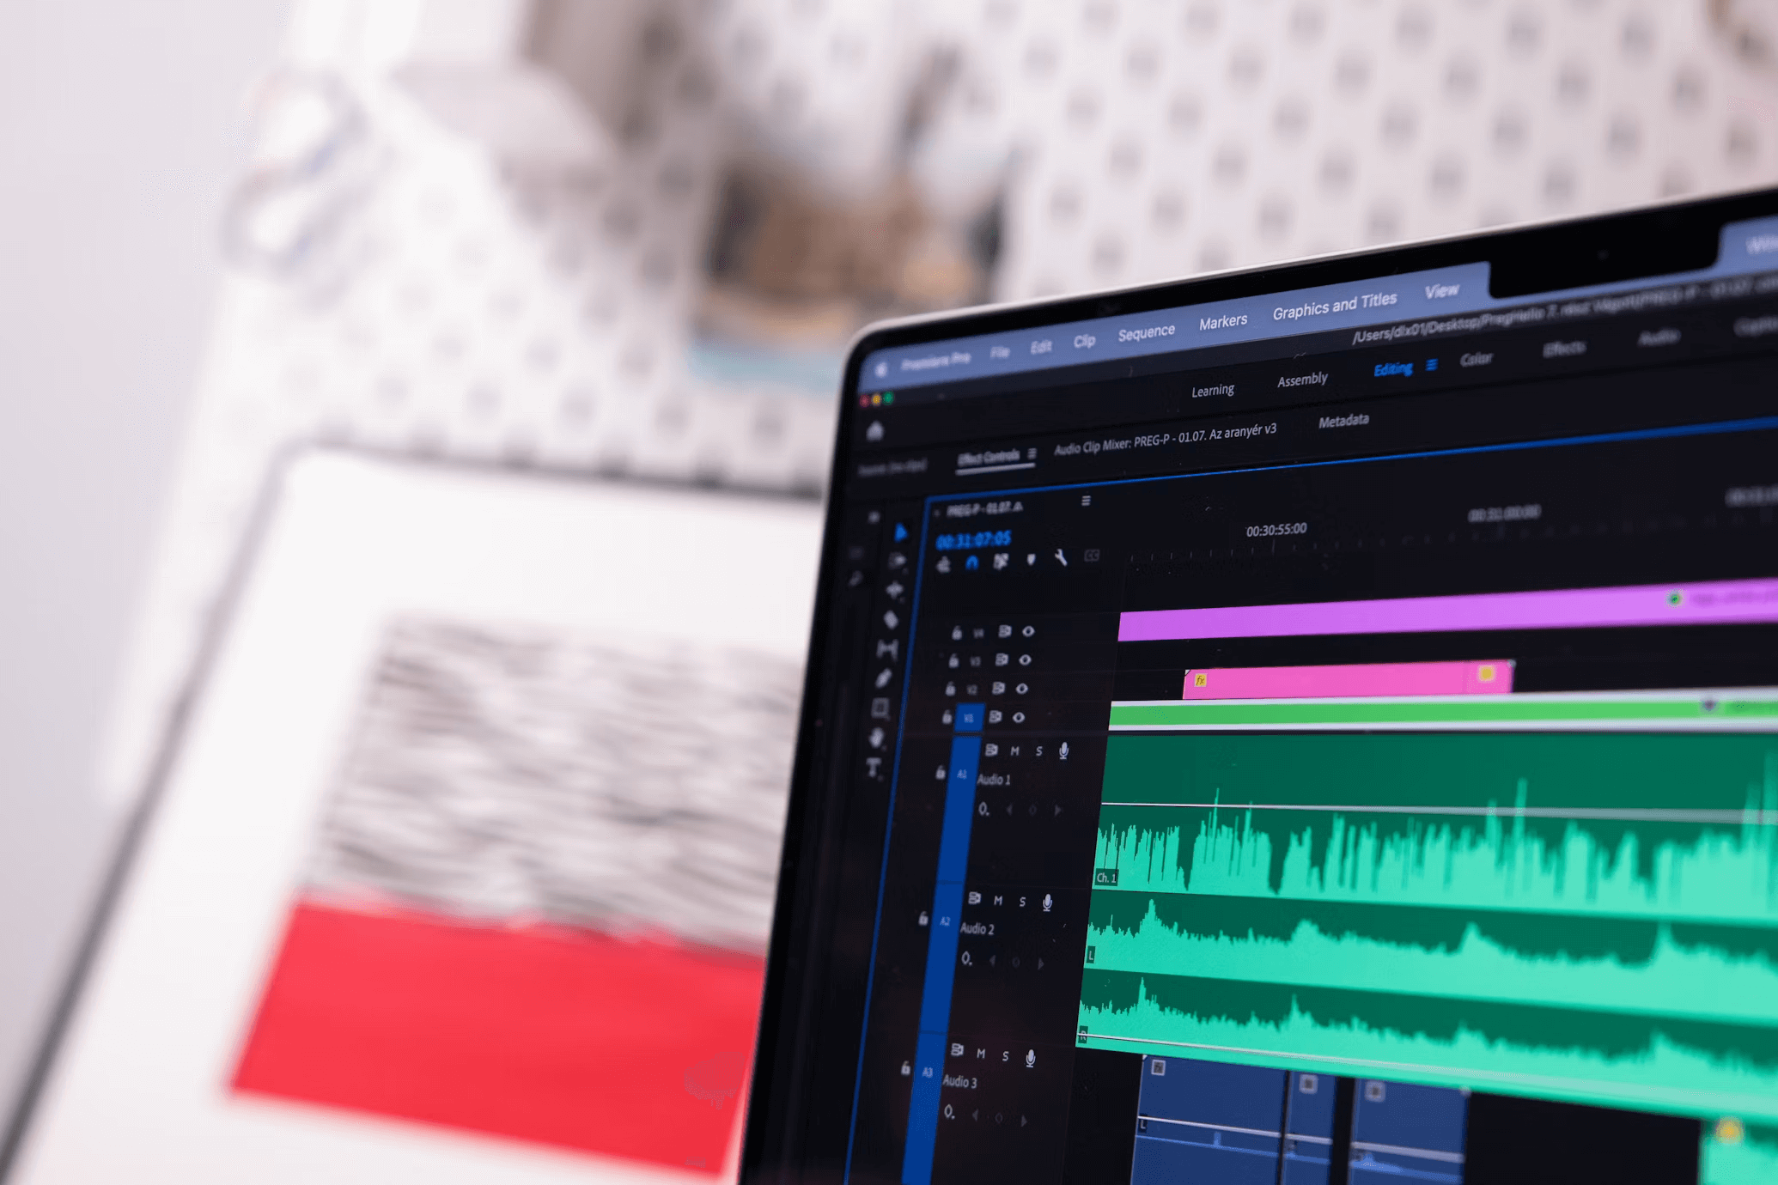
Task: Enable voice-over record on Audio 3
Action: tap(1031, 1059)
